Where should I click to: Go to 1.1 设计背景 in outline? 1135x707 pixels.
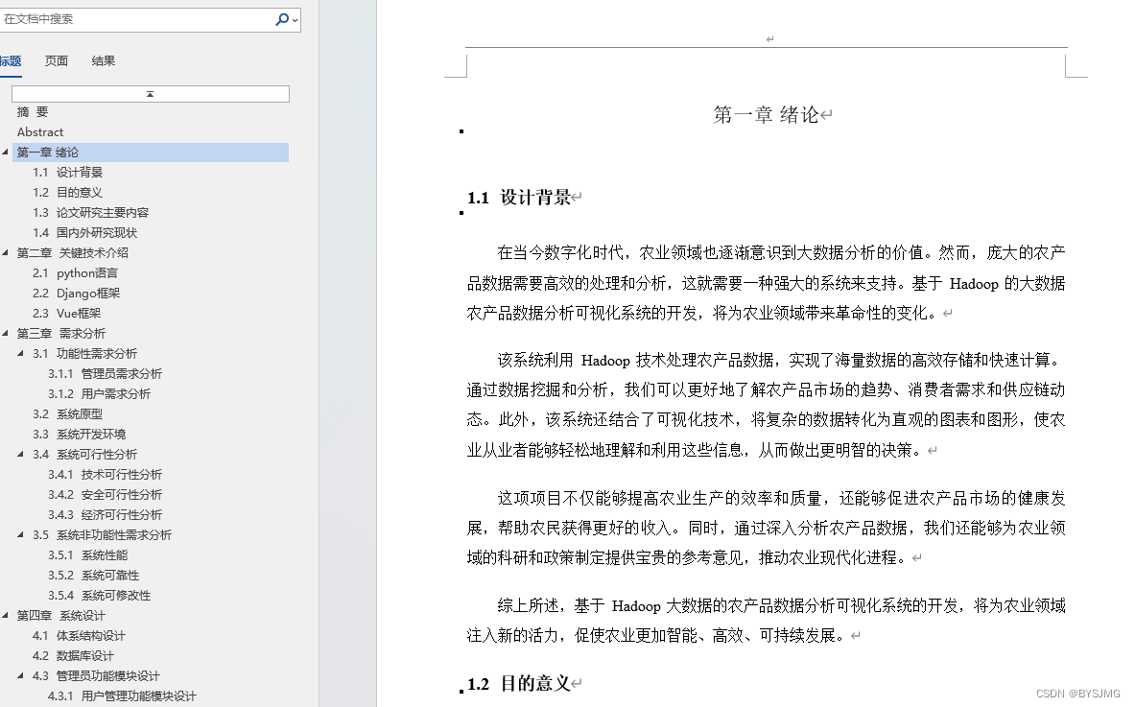67,173
